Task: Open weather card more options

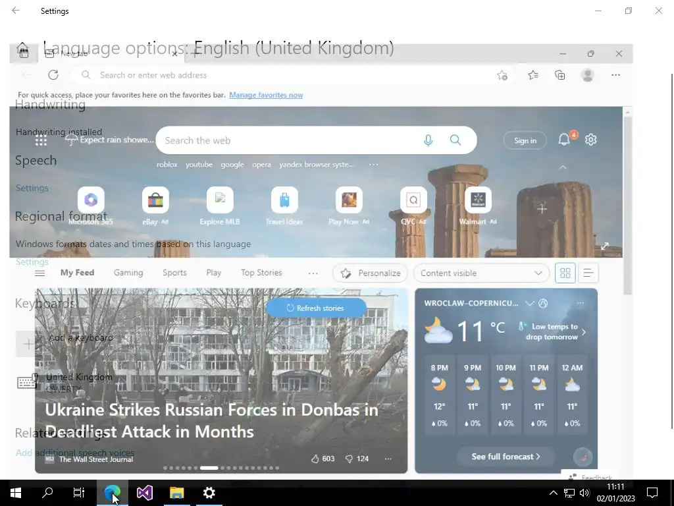Action: coord(581,303)
